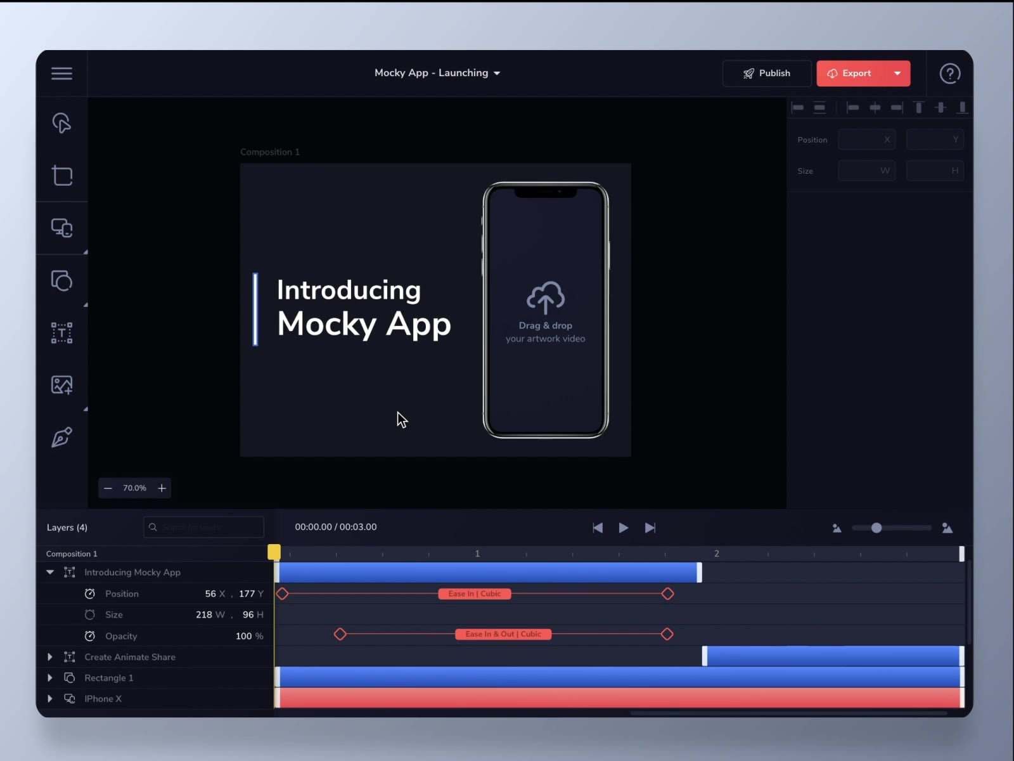1014x761 pixels.
Task: Expand Create Animate Share layer
Action: tap(50, 657)
